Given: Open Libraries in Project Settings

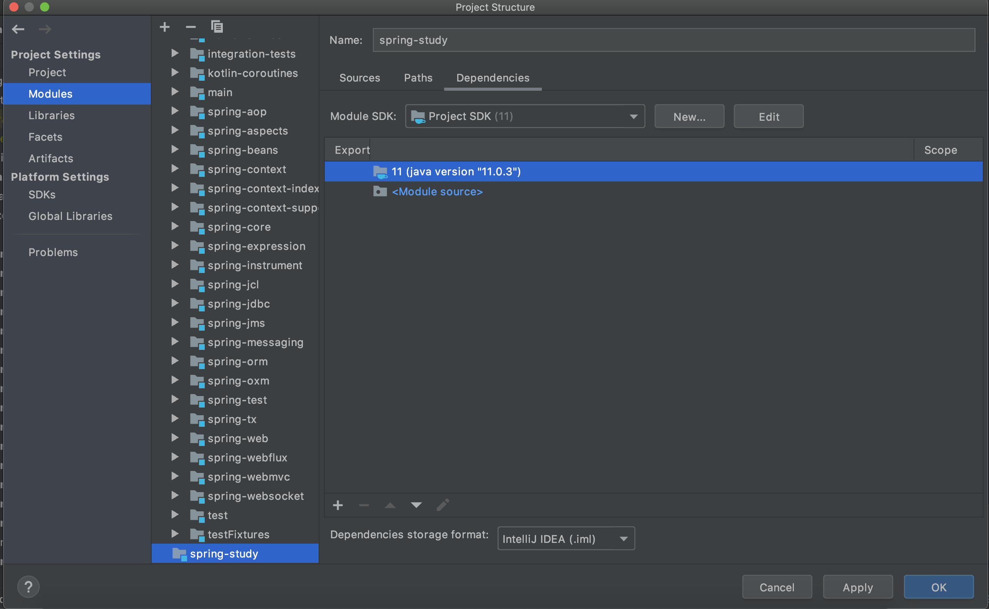Looking at the screenshot, I should coord(52,116).
